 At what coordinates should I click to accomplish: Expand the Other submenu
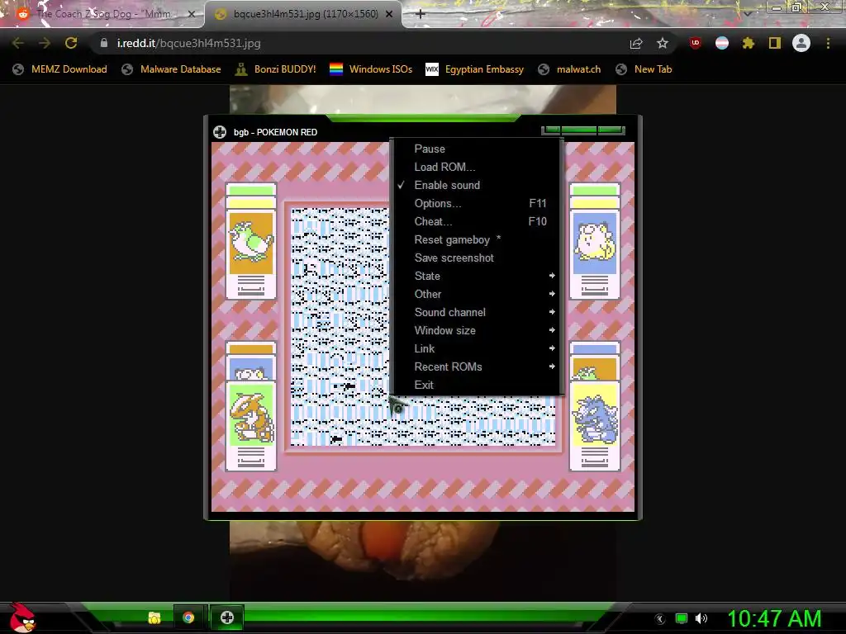pos(477,295)
